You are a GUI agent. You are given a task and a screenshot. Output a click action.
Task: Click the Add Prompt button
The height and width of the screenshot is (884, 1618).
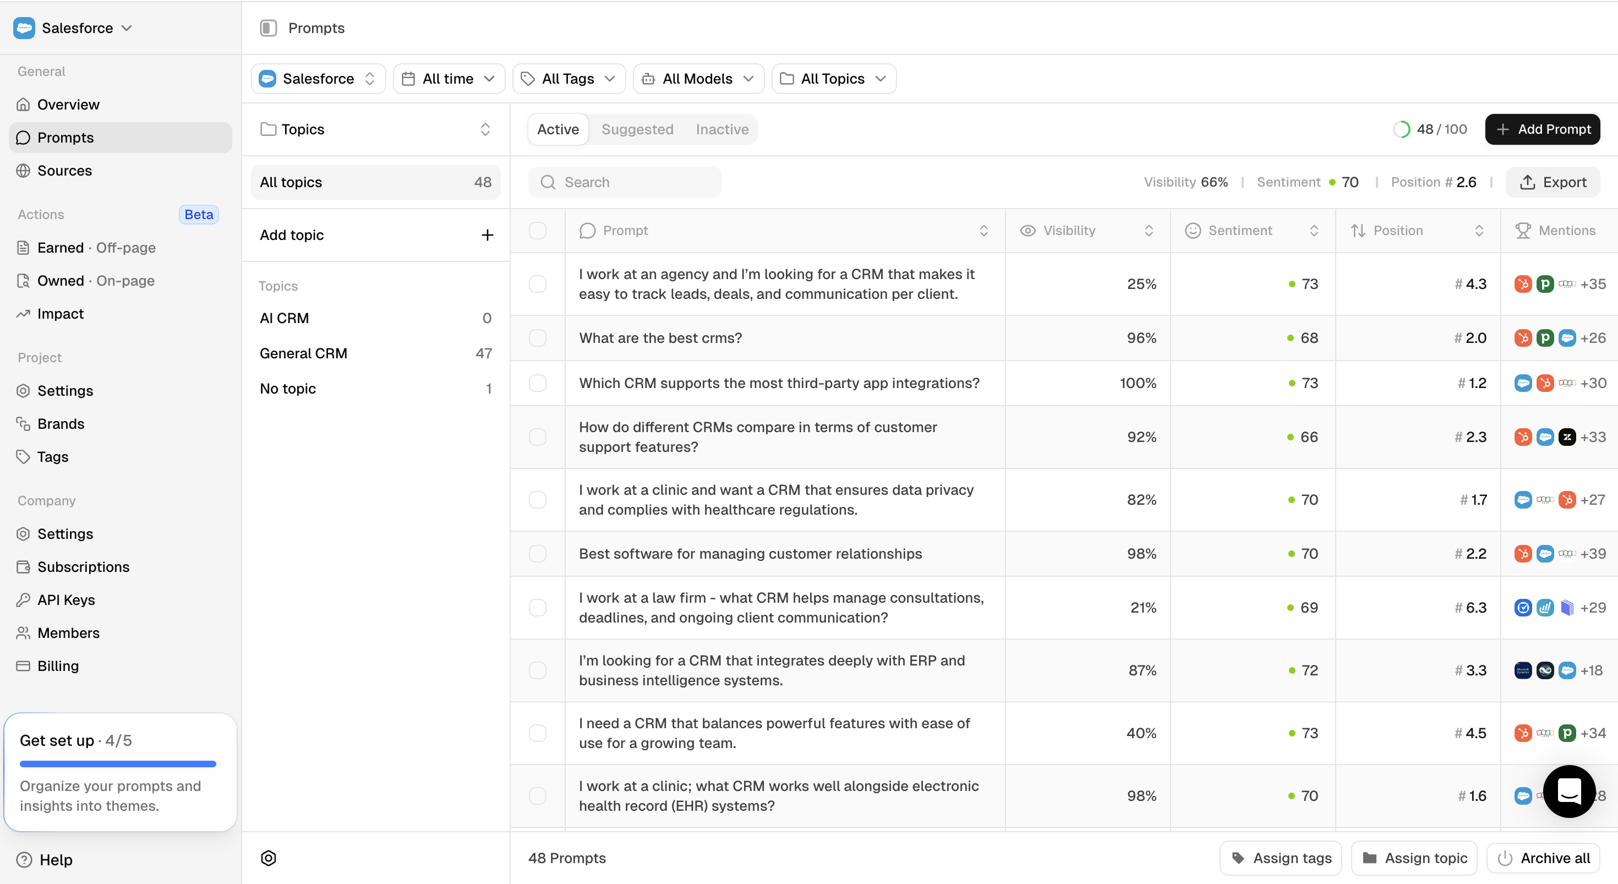pyautogui.click(x=1542, y=129)
